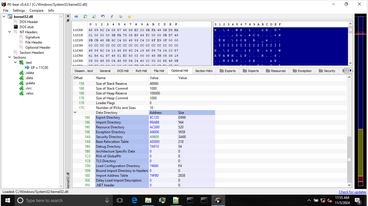Click the Check for updates link

click(x=352, y=192)
